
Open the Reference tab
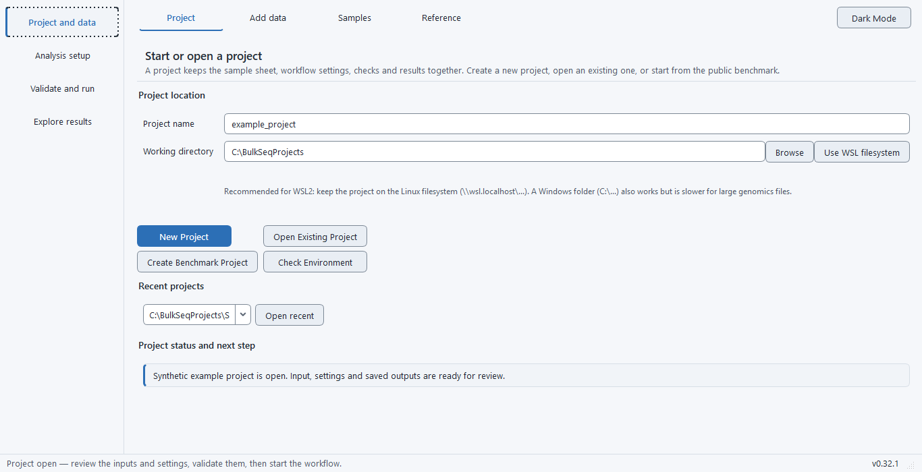(x=441, y=18)
